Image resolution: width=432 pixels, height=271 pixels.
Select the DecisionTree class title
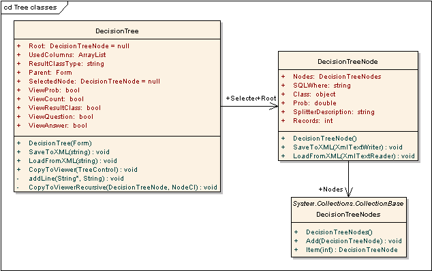point(117,31)
